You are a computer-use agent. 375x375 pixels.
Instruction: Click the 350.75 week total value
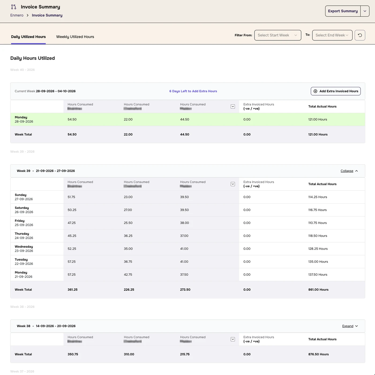pos(73,354)
